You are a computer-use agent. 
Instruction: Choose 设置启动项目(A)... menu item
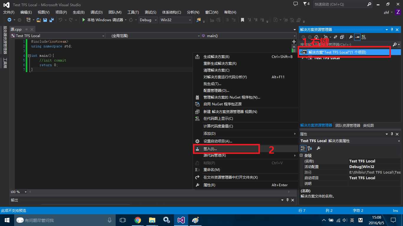[245, 141]
